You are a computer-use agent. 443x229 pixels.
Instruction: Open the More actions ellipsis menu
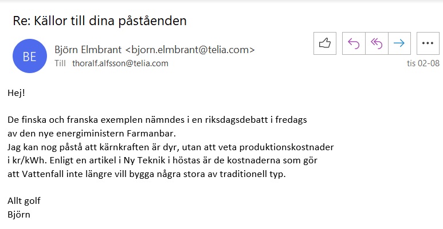tap(427, 43)
